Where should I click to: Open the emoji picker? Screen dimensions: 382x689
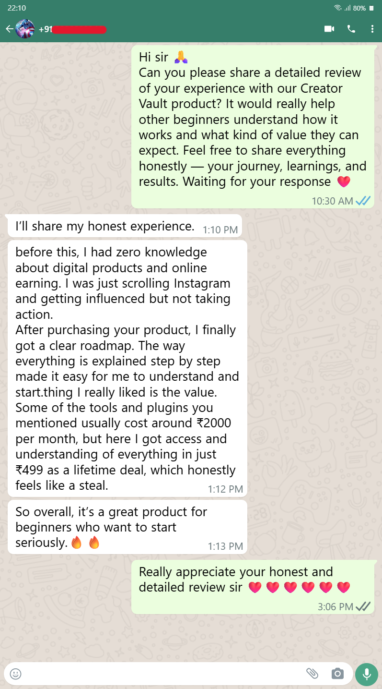pyautogui.click(x=16, y=674)
